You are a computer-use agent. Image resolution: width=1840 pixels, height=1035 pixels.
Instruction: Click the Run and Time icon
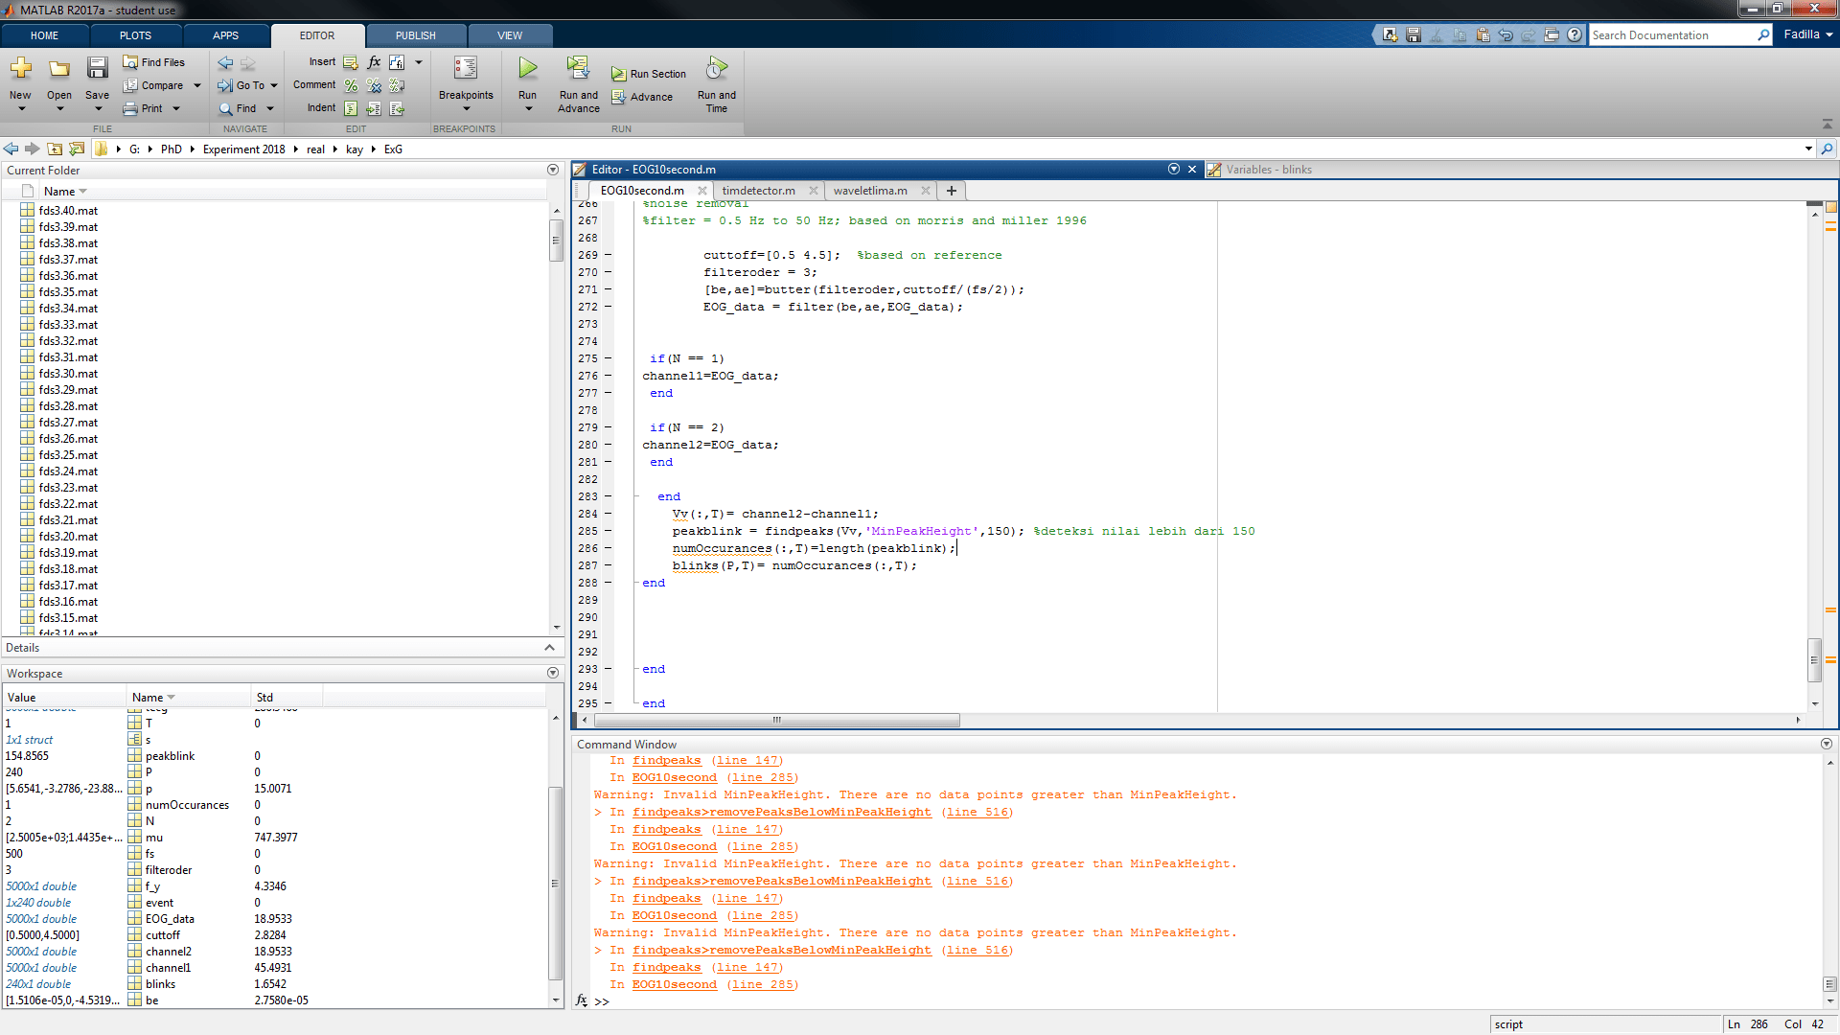pos(716,69)
